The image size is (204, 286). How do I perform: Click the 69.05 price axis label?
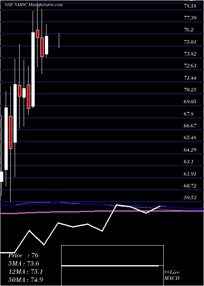tap(190, 102)
